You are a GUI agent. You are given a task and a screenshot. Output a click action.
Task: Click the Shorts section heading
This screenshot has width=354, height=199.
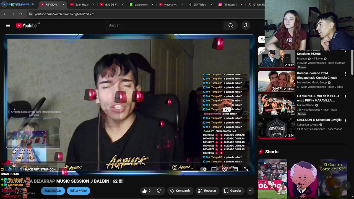(272, 152)
